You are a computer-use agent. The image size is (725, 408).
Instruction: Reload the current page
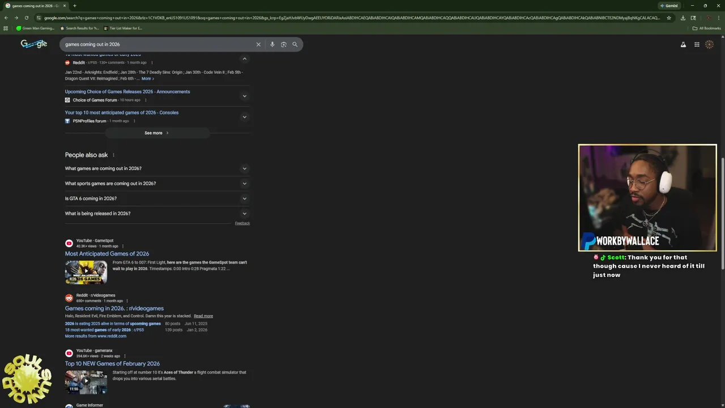click(28, 18)
